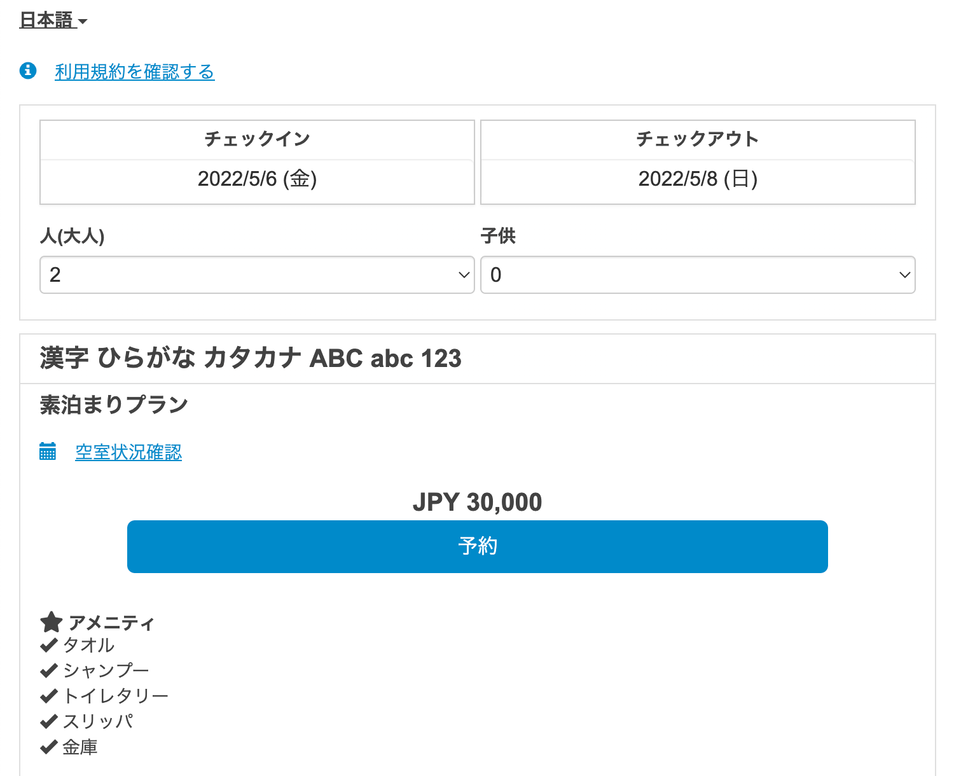Image resolution: width=954 pixels, height=776 pixels.
Task: Click the チェックイン header label
Action: pos(257,139)
